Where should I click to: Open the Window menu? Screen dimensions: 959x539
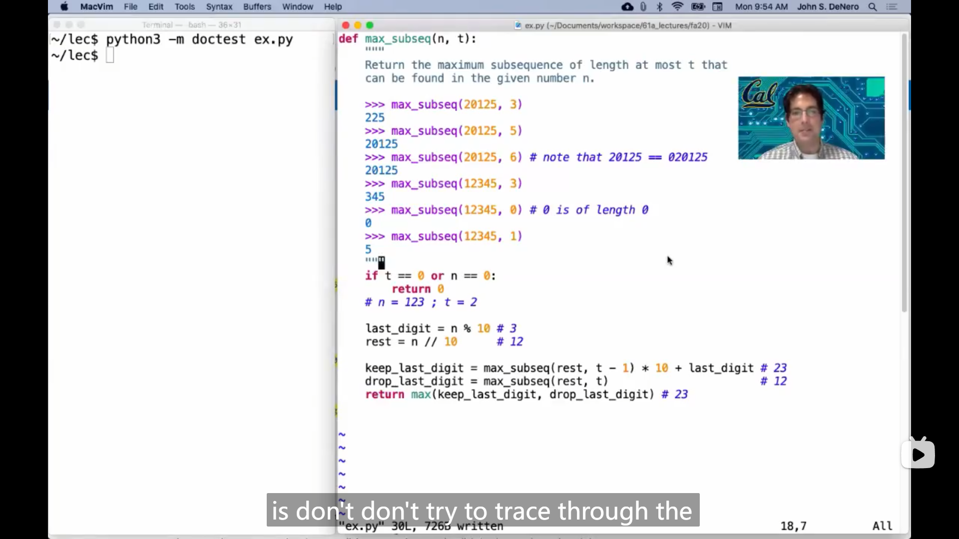coord(297,6)
